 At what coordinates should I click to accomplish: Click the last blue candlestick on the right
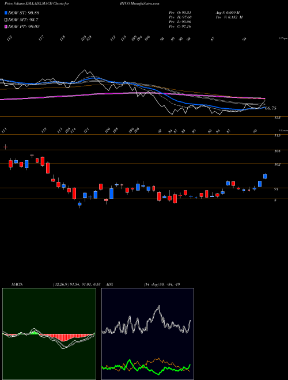tap(265, 176)
